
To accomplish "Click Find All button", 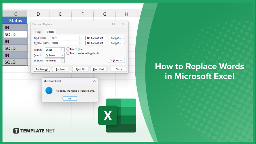I will [x=80, y=69].
